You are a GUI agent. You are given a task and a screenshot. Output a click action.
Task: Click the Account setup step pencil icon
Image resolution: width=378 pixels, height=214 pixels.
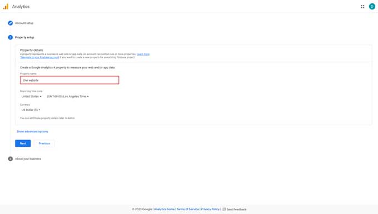10,23
